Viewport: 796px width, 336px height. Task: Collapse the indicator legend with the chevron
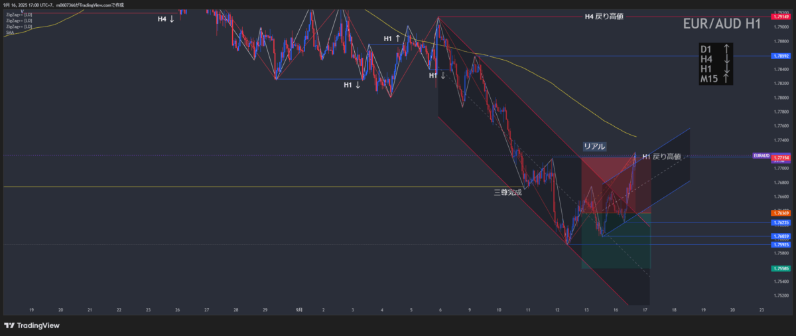23,11
